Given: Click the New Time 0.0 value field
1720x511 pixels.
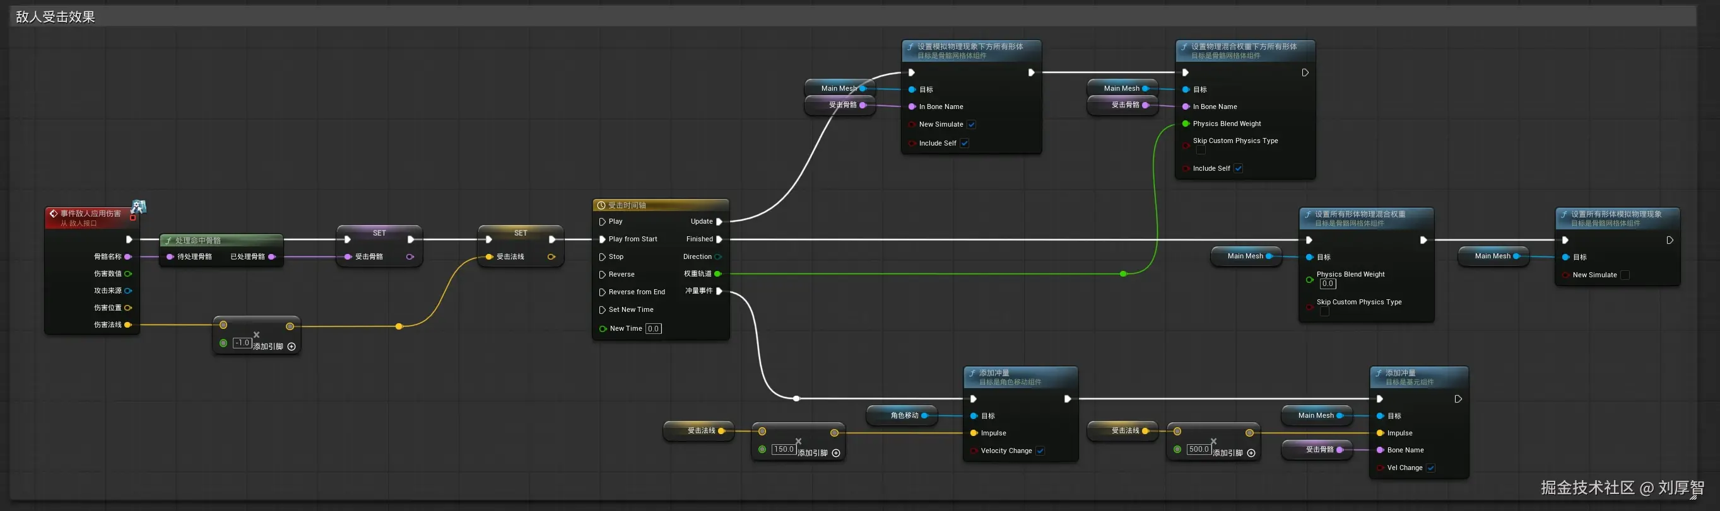Looking at the screenshot, I should click(x=654, y=329).
